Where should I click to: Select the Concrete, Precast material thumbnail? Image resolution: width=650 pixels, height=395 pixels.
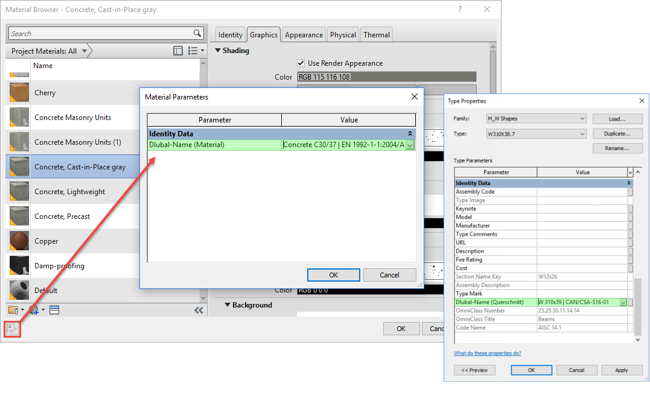click(x=19, y=216)
